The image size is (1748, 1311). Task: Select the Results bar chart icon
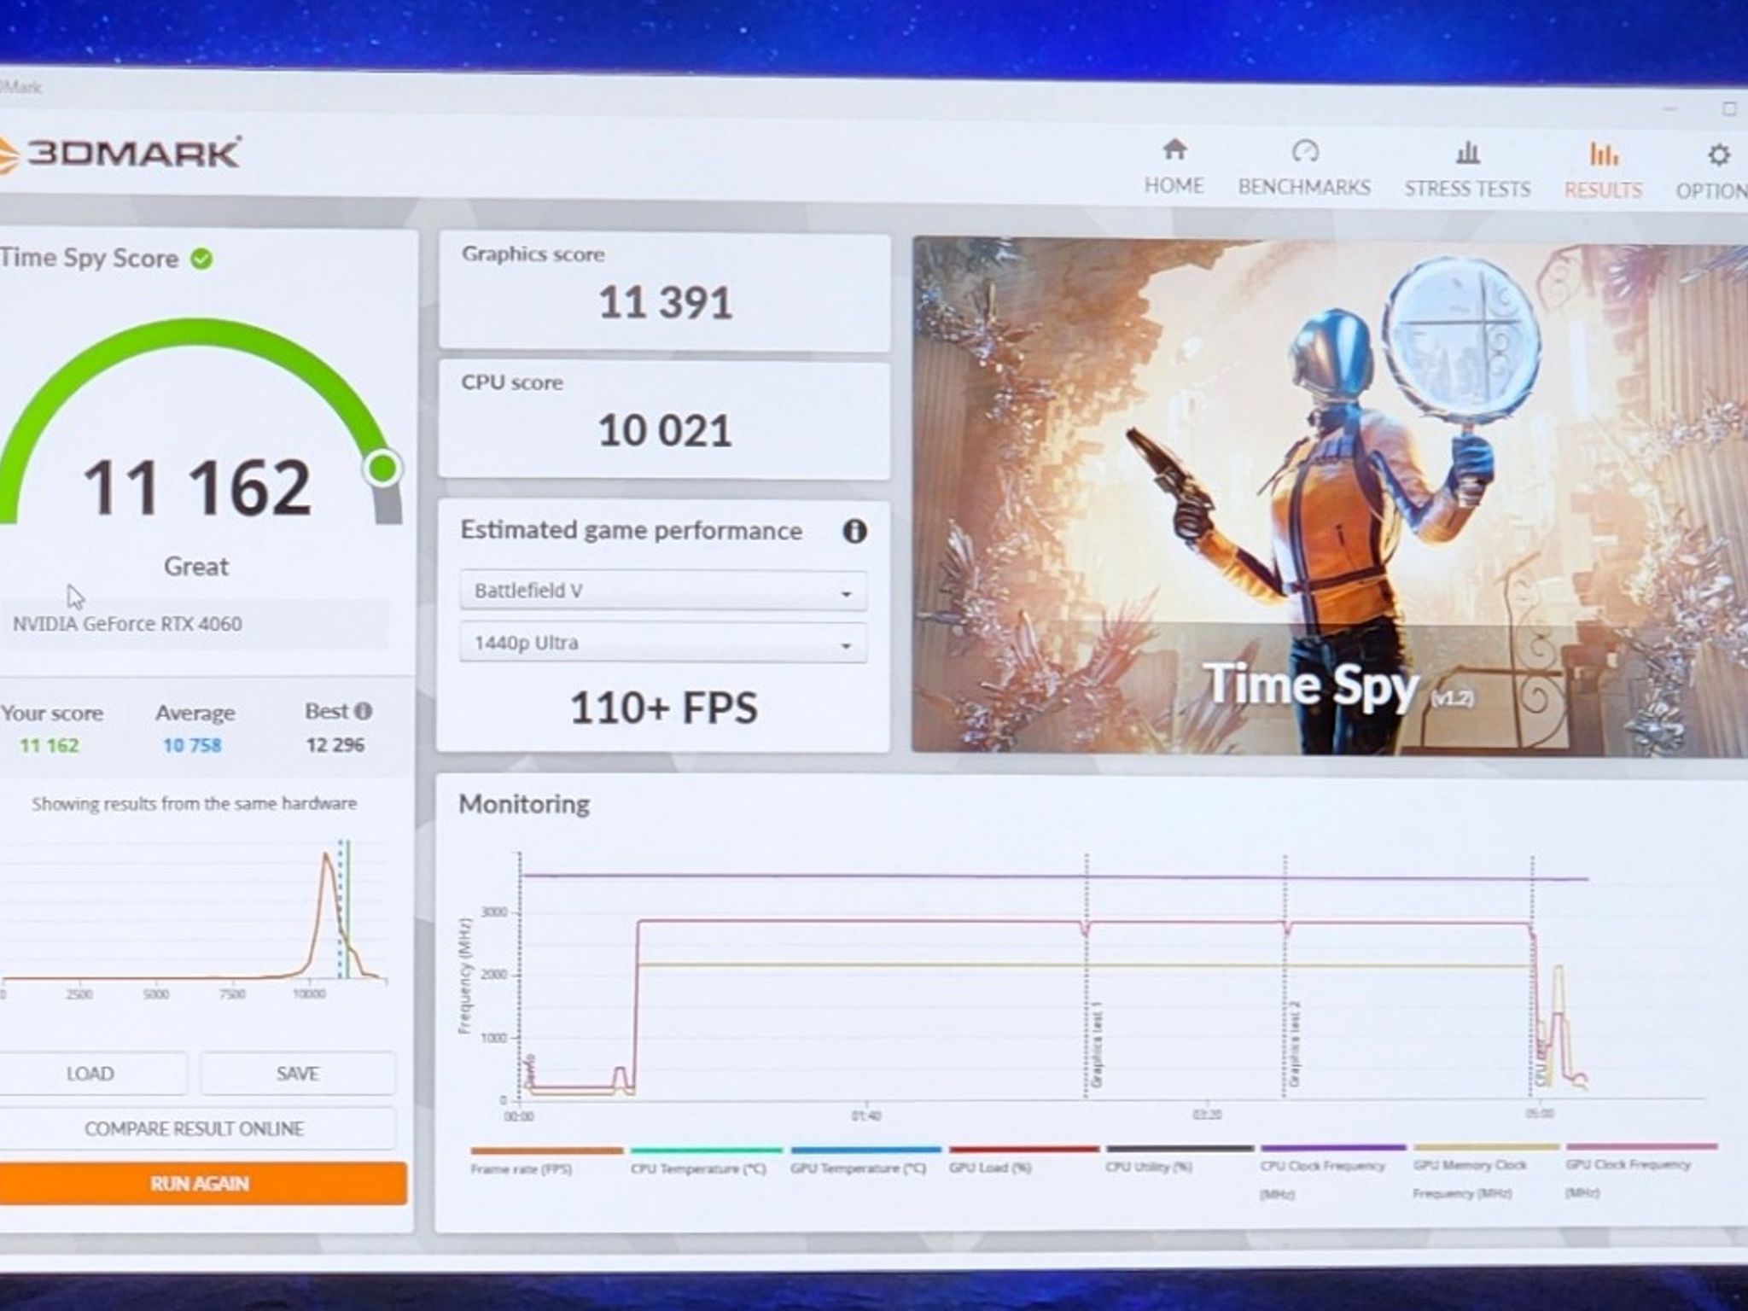pyautogui.click(x=1604, y=154)
